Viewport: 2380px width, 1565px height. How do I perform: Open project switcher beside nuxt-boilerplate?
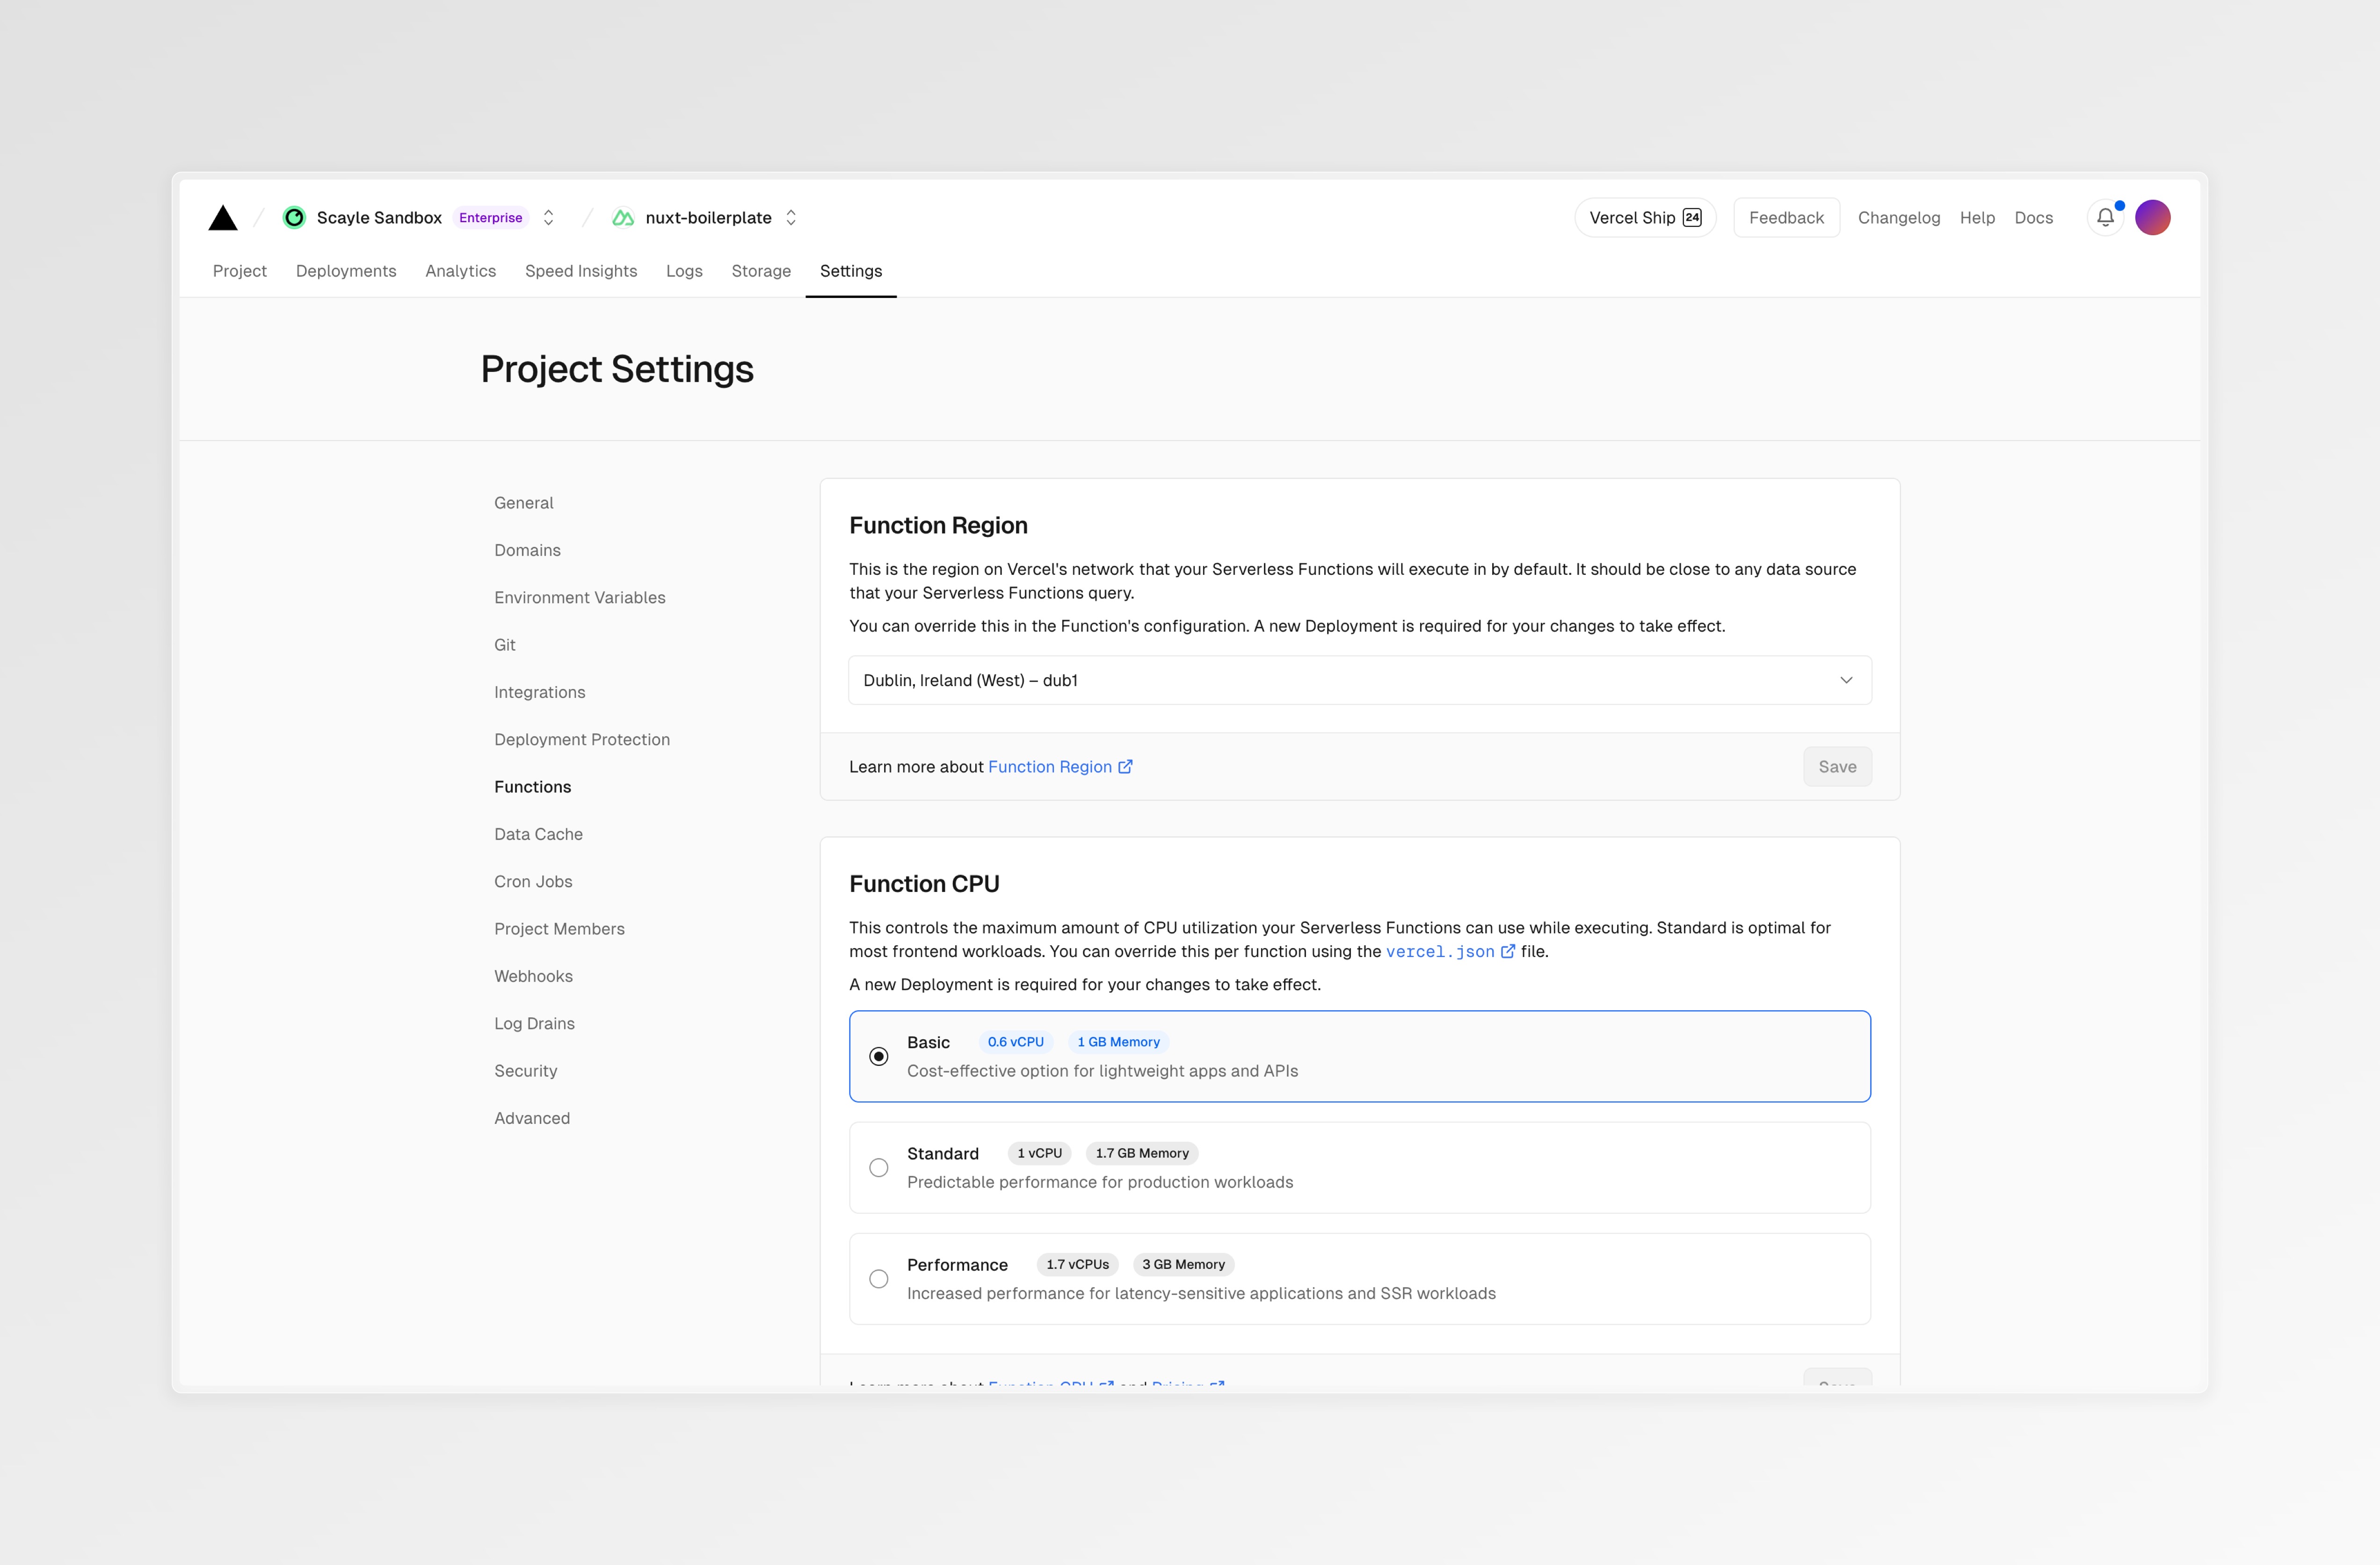point(791,218)
